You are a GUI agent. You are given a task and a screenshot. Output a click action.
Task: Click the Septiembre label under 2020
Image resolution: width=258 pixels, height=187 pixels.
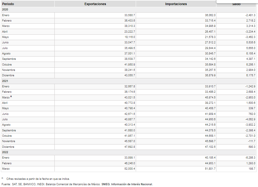[x=9, y=59]
